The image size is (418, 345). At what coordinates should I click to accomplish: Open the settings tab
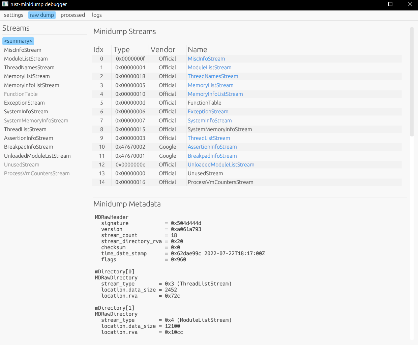[x=13, y=15]
